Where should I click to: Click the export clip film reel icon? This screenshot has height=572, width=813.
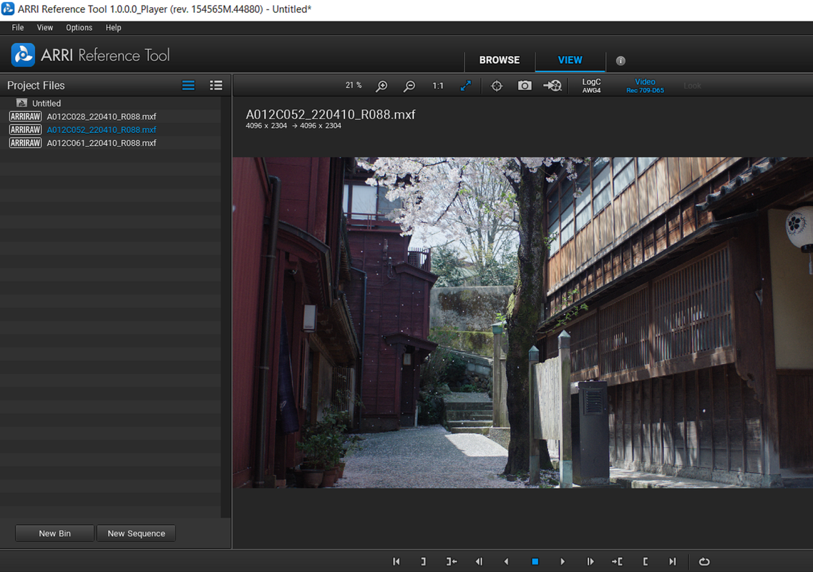pyautogui.click(x=552, y=86)
